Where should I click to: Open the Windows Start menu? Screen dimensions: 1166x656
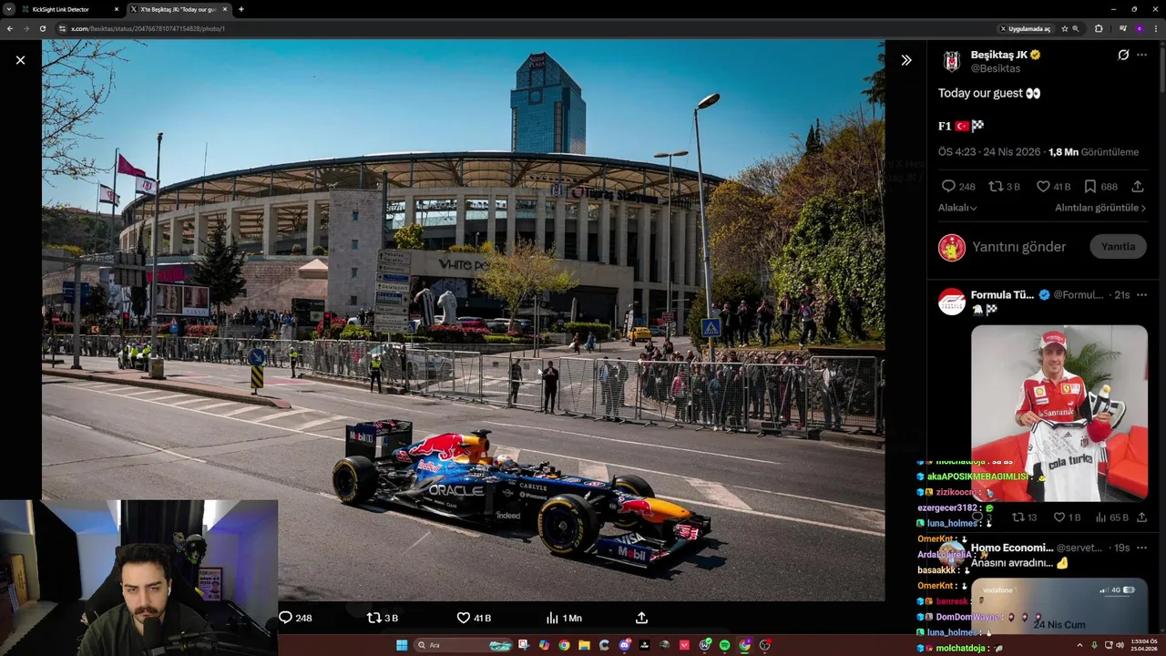pos(402,645)
